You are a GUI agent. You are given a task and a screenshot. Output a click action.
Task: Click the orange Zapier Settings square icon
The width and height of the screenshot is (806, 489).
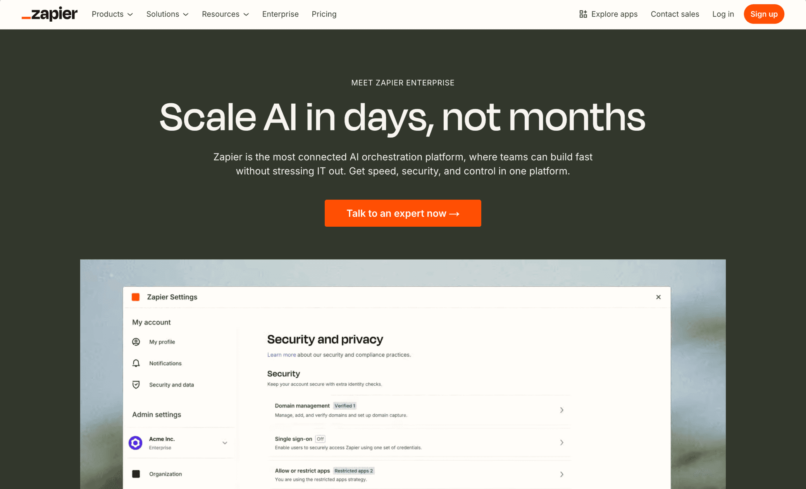[136, 297]
